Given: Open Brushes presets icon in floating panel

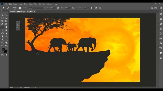Looking at the screenshot, I should (18, 29).
